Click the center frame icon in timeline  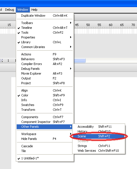(x=1, y=60)
